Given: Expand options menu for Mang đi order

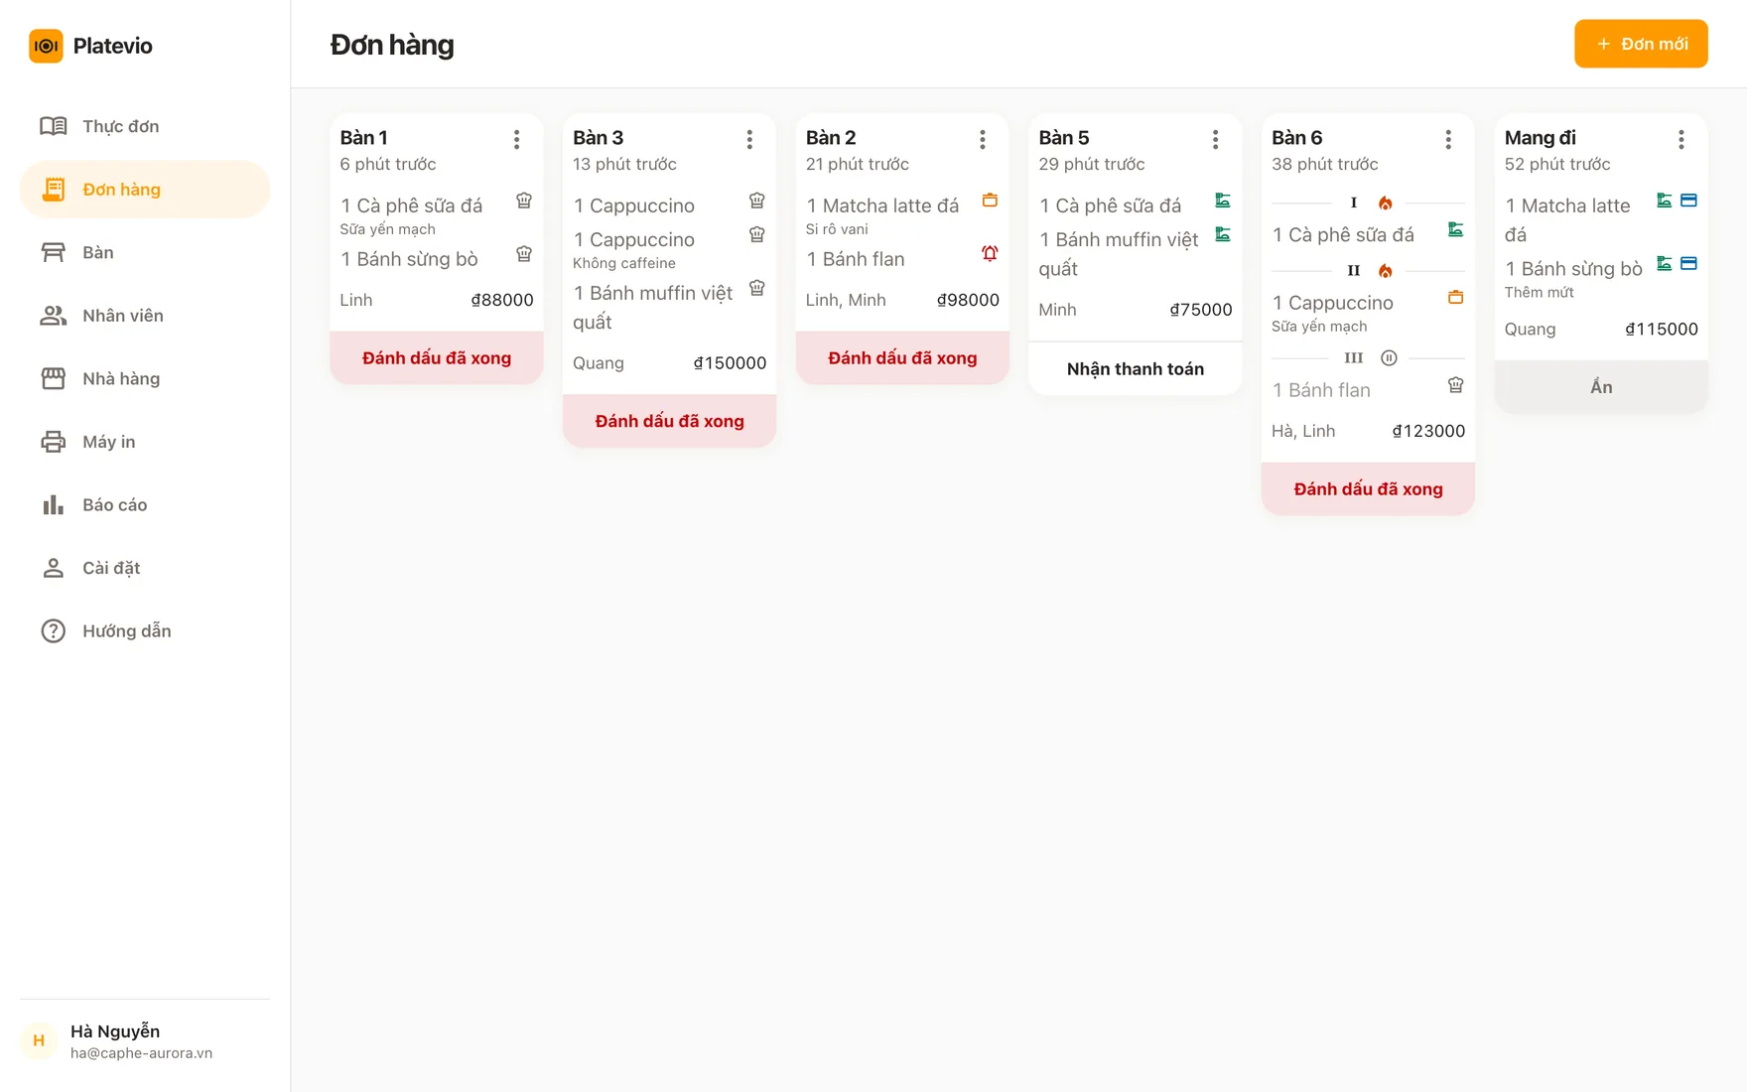Looking at the screenshot, I should tap(1681, 140).
